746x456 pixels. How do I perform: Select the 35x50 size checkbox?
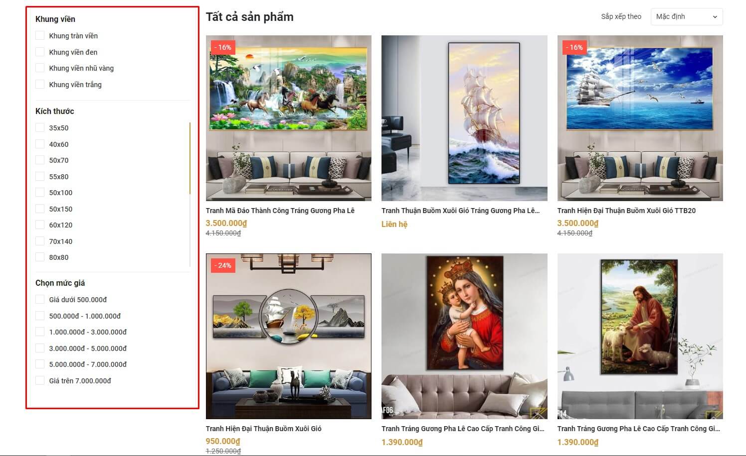click(x=40, y=128)
